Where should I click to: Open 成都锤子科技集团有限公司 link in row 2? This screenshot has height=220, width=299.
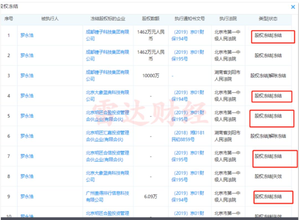coord(107,55)
